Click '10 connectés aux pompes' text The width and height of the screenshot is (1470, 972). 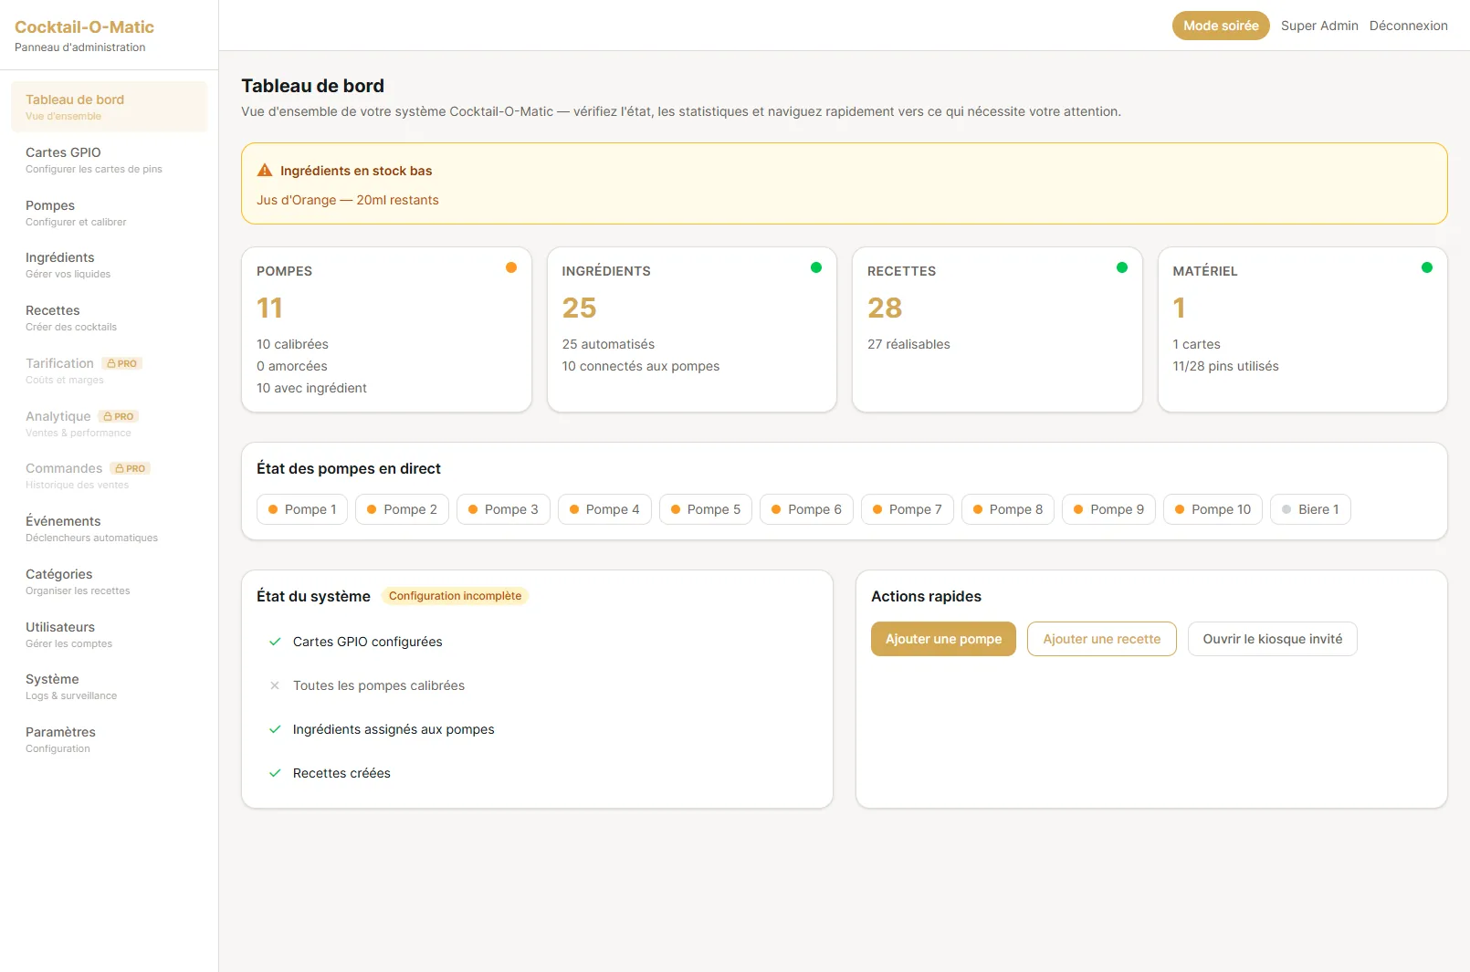coord(640,366)
